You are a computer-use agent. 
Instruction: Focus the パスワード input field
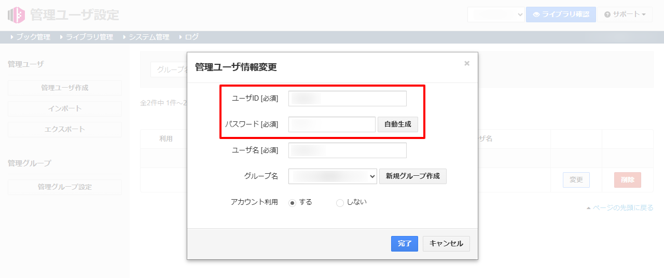pos(332,124)
